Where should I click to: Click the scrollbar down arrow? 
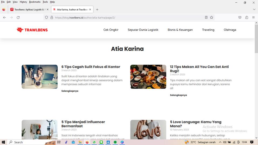(256, 138)
